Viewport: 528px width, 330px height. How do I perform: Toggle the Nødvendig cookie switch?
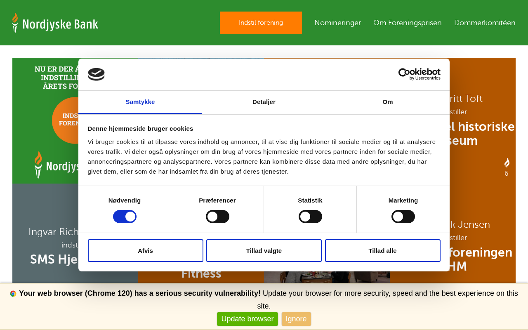click(x=125, y=217)
